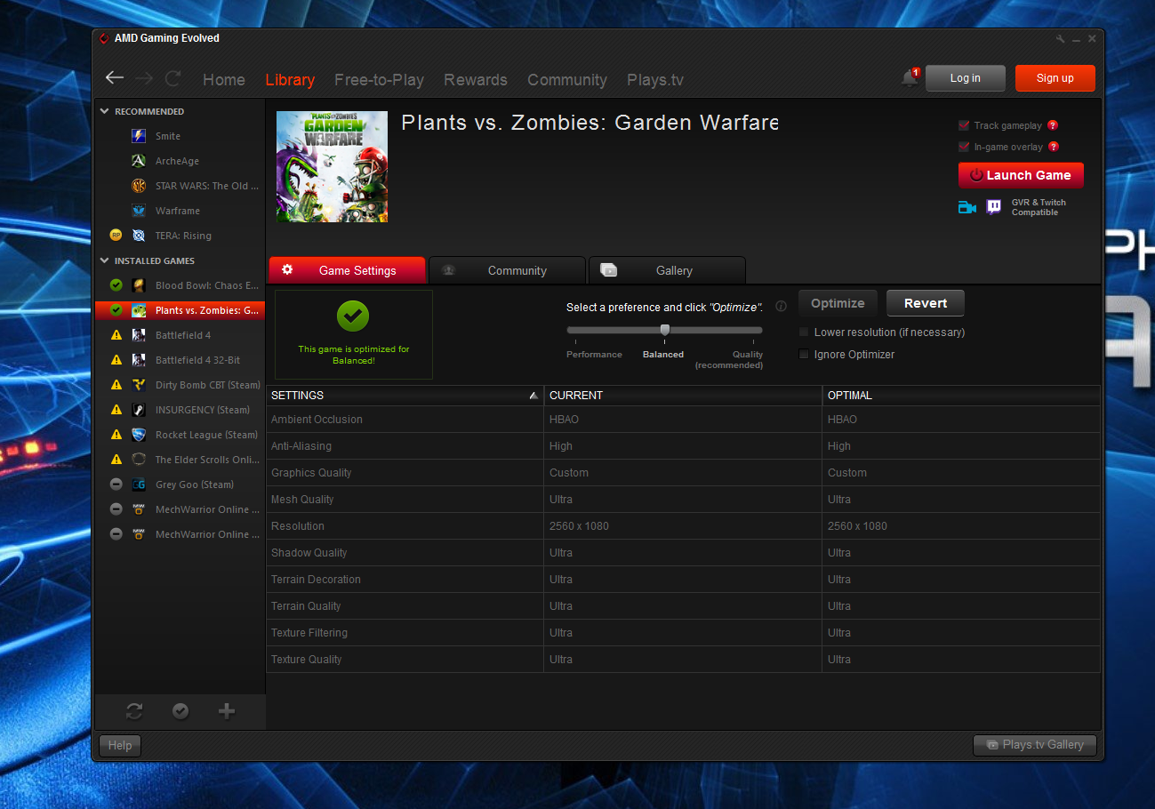The width and height of the screenshot is (1155, 809).
Task: Click the preference slider handle at Balanced
Action: point(665,330)
